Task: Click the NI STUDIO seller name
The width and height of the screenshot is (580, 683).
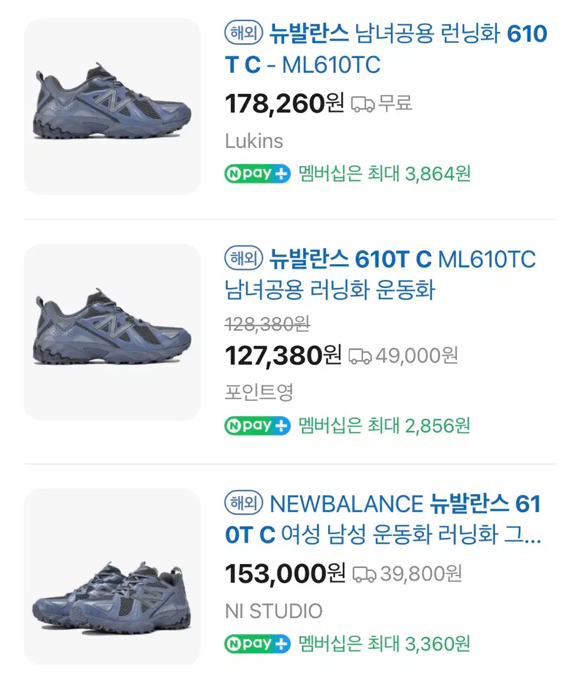Action: click(x=273, y=611)
